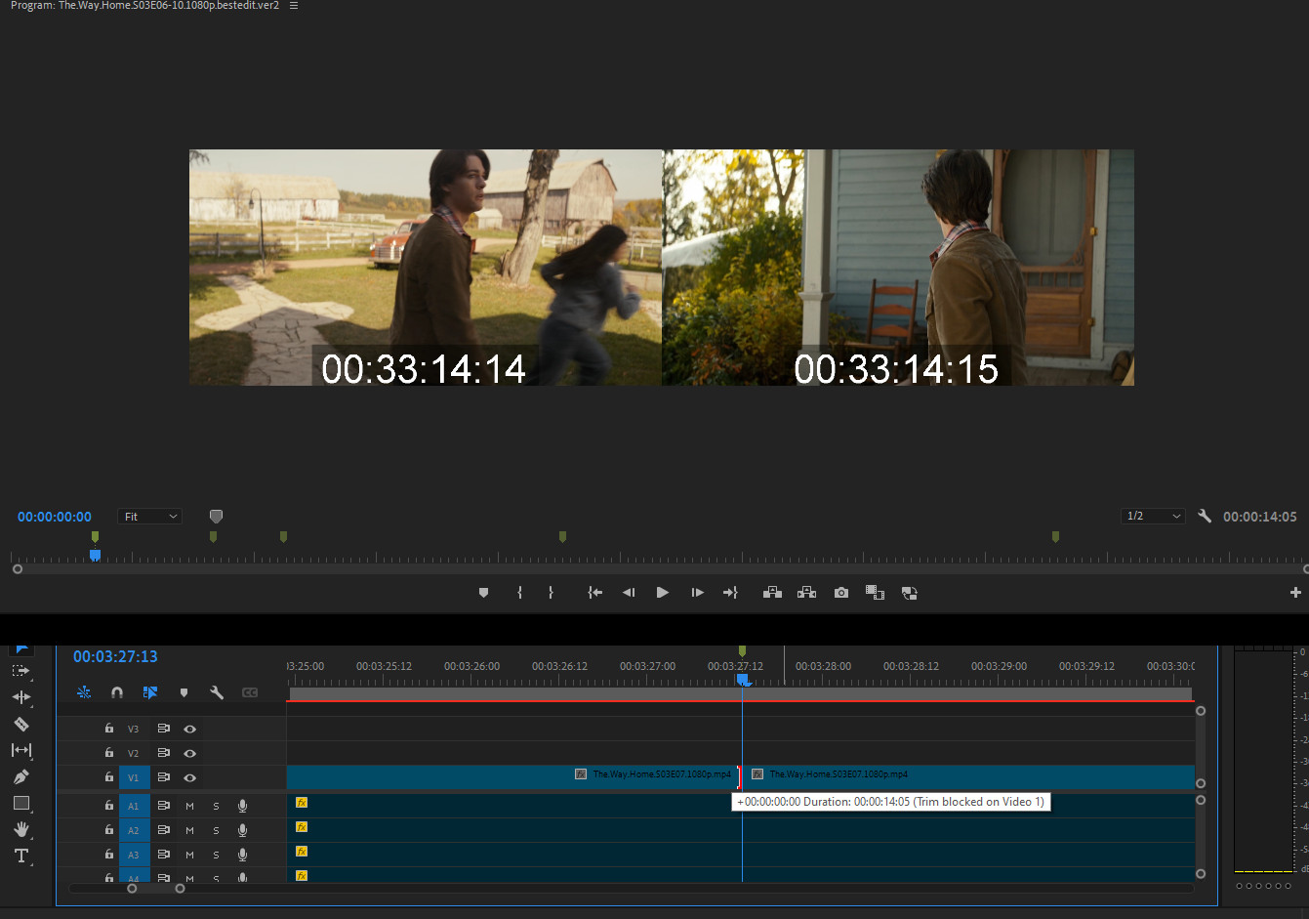Click the timeline horizontal zoom scrollbar
Image resolution: width=1309 pixels, height=919 pixels.
pyautogui.click(x=156, y=888)
